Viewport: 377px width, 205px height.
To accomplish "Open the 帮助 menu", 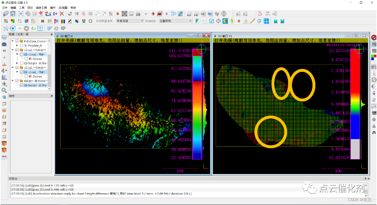I will (x=73, y=8).
